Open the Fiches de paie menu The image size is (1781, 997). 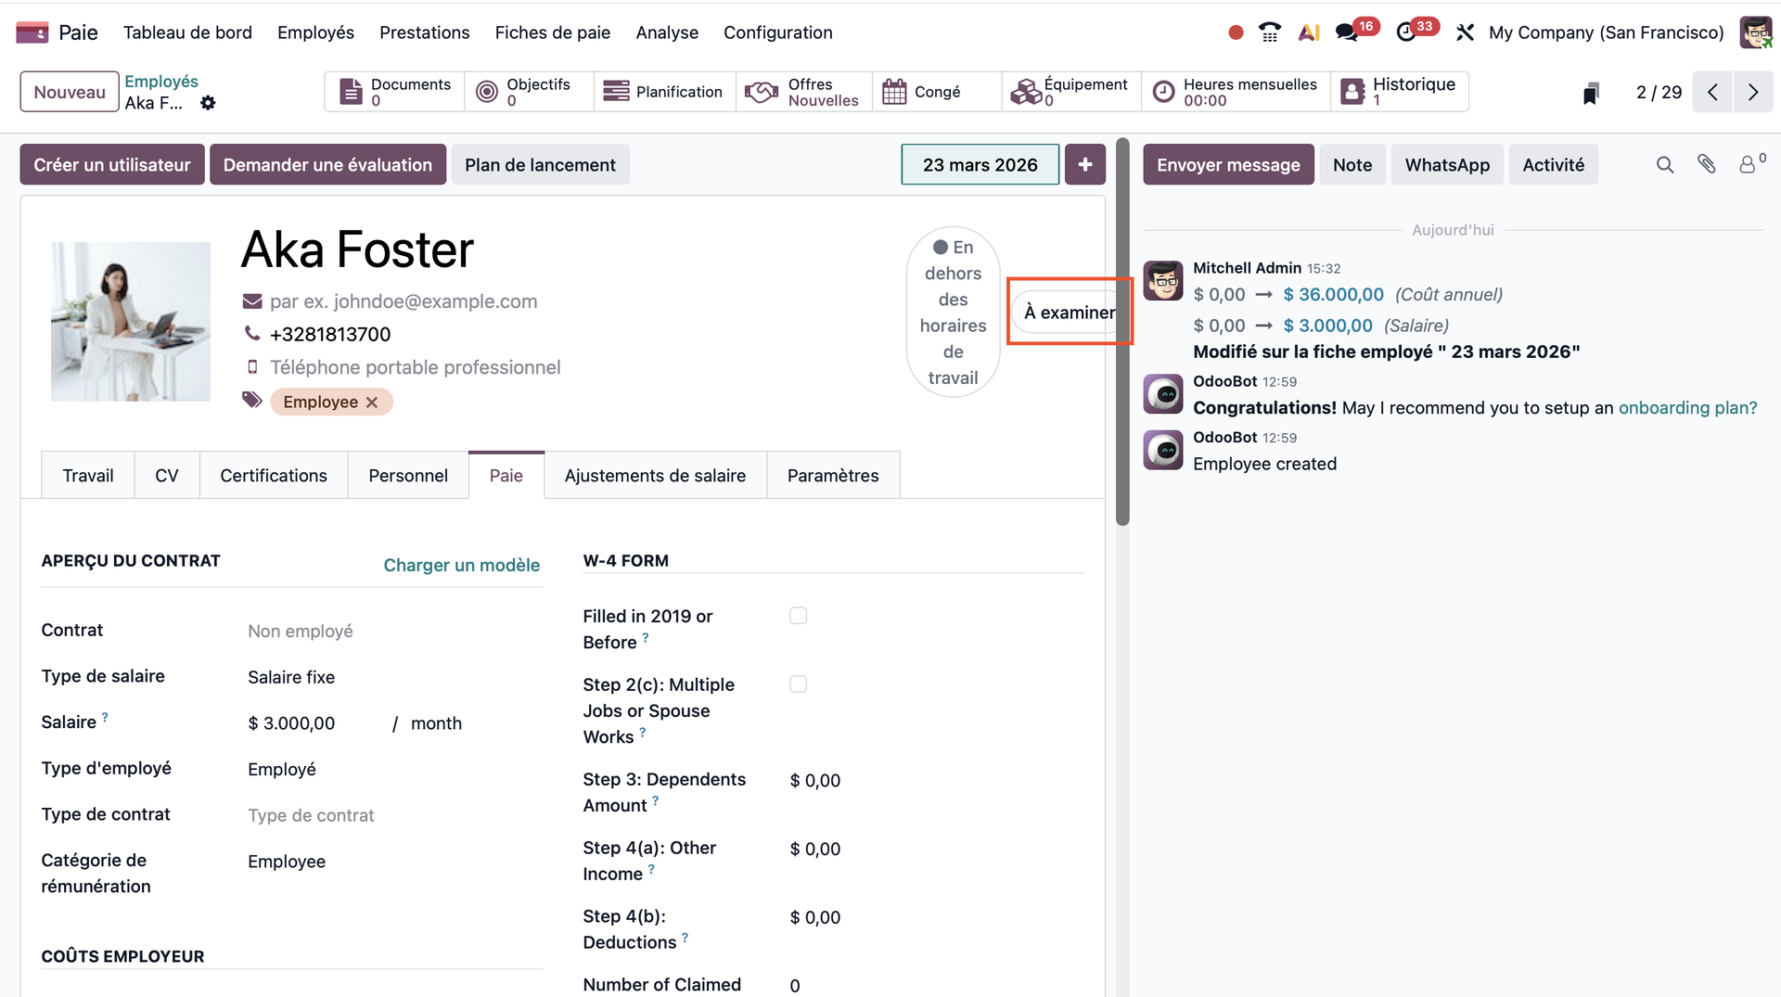coord(552,32)
